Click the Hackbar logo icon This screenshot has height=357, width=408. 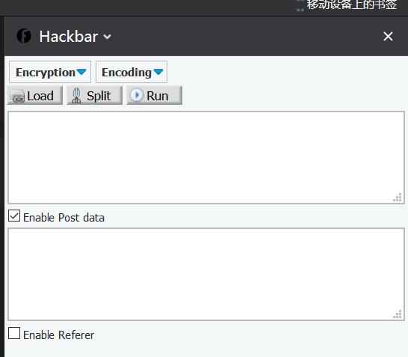click(x=24, y=36)
